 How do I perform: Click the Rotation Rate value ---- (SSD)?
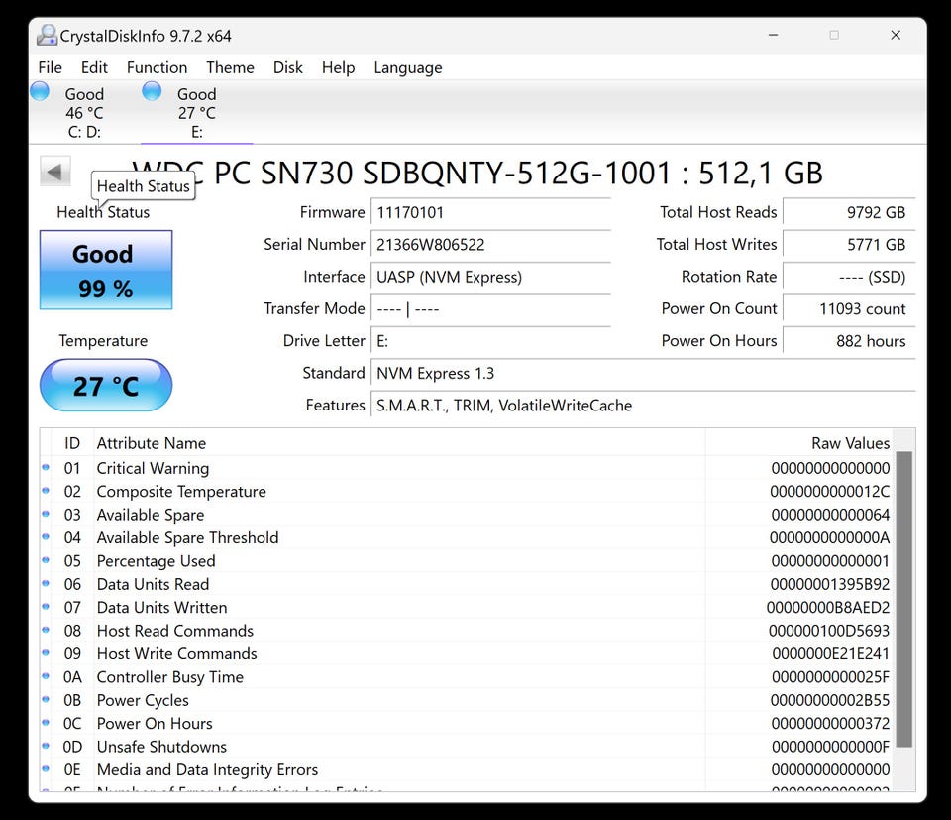[x=849, y=277]
